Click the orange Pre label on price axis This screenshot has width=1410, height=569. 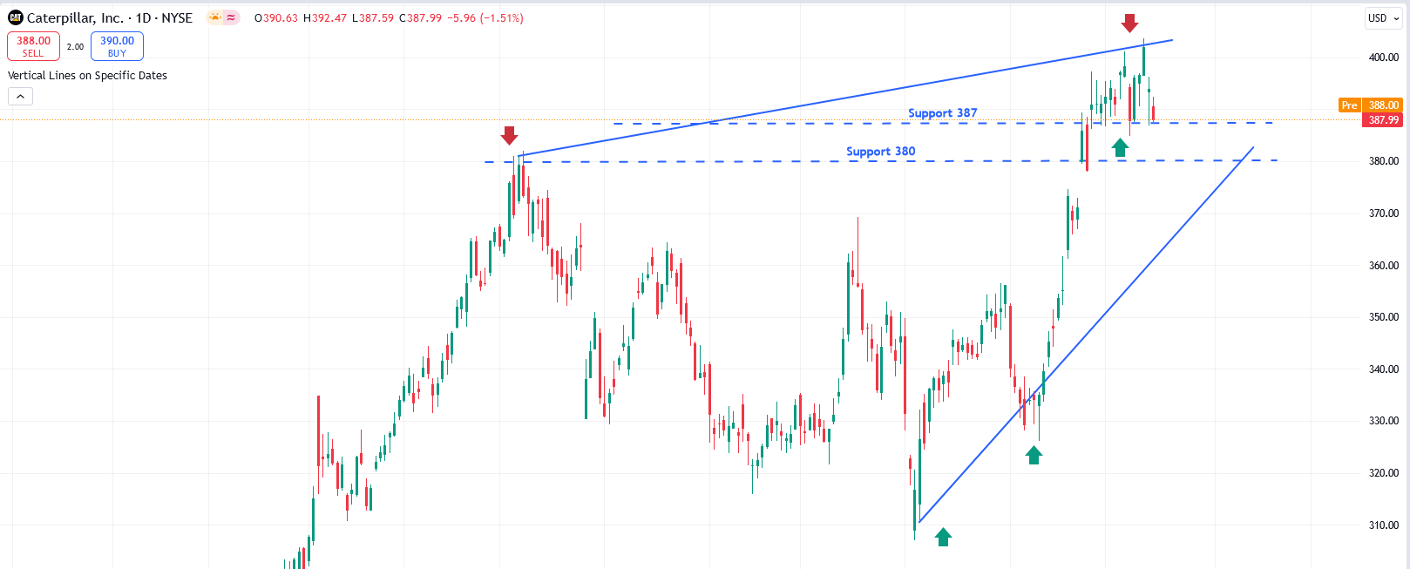[x=1349, y=105]
